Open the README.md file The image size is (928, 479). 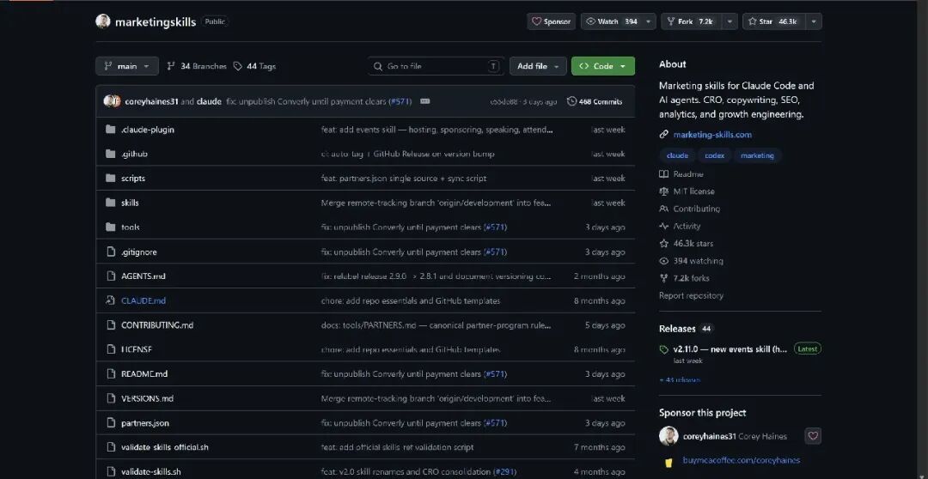coord(144,373)
